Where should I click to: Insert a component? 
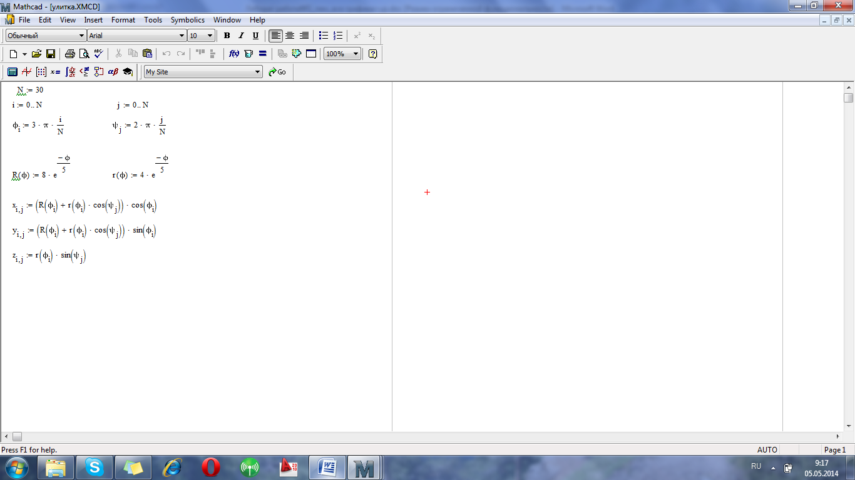pyautogui.click(x=297, y=54)
